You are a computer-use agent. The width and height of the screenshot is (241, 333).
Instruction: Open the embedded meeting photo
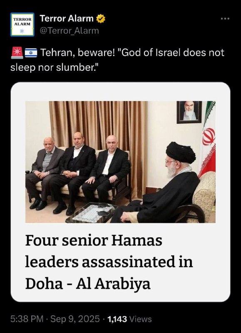coord(120,162)
